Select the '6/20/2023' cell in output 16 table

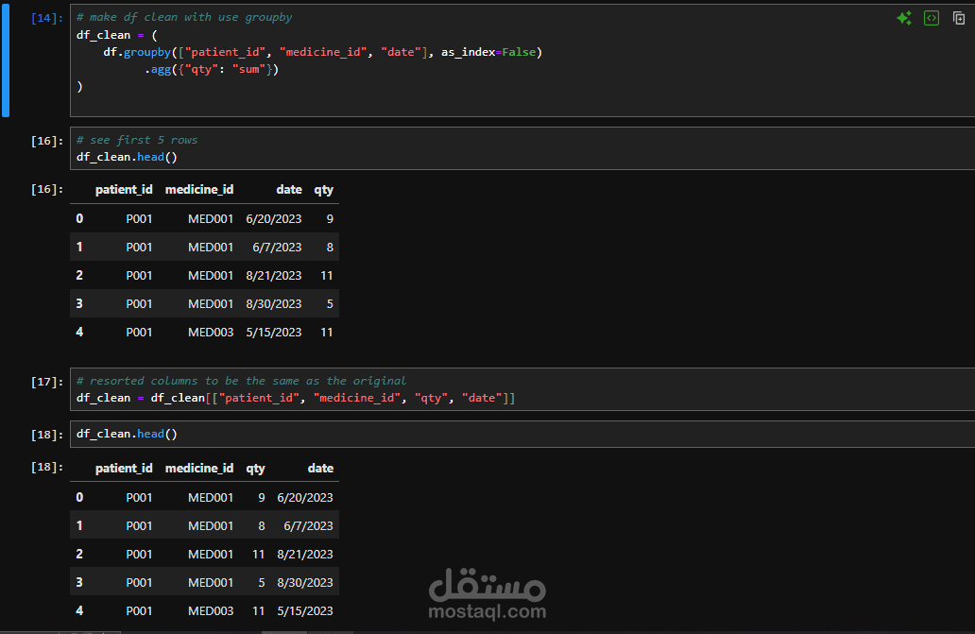point(274,219)
